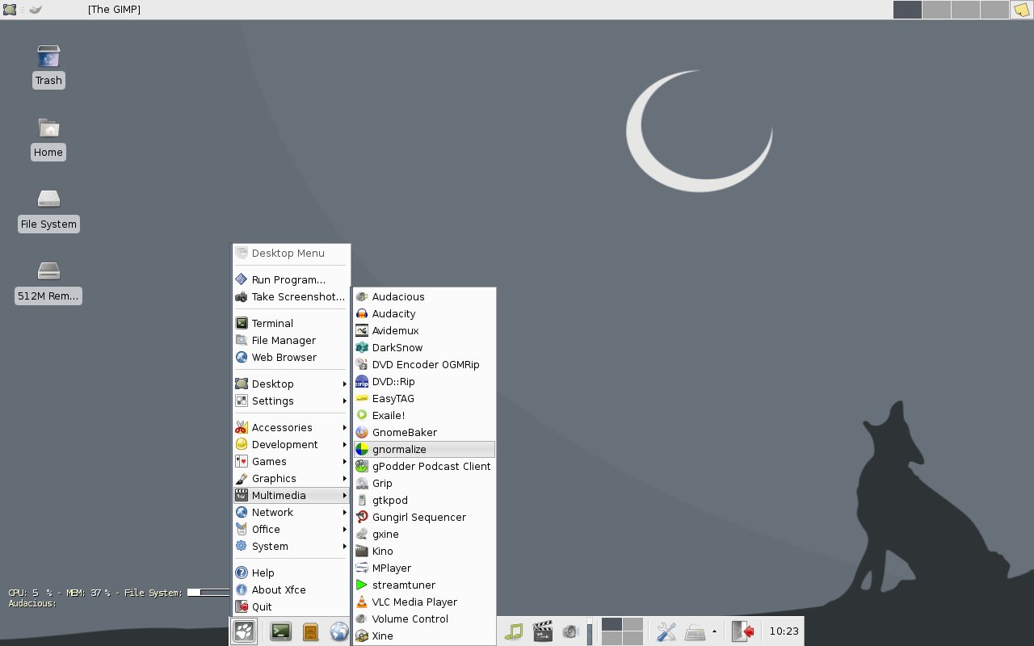Expand the Games submenu
This screenshot has height=646, width=1034.
coord(292,461)
